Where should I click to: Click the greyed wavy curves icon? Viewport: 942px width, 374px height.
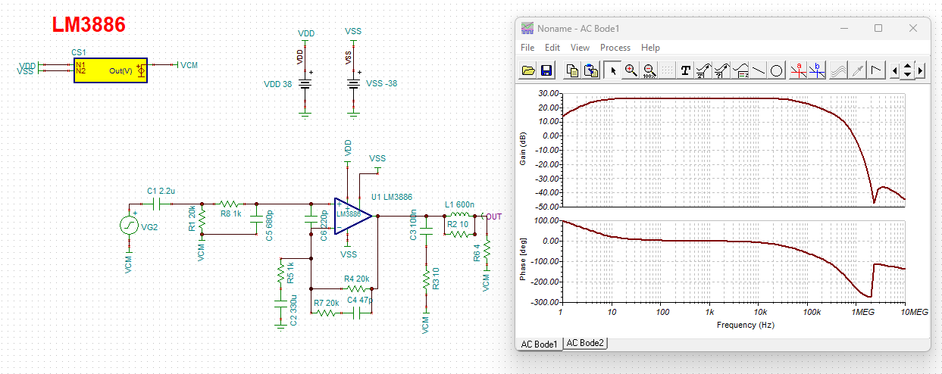pyautogui.click(x=838, y=70)
